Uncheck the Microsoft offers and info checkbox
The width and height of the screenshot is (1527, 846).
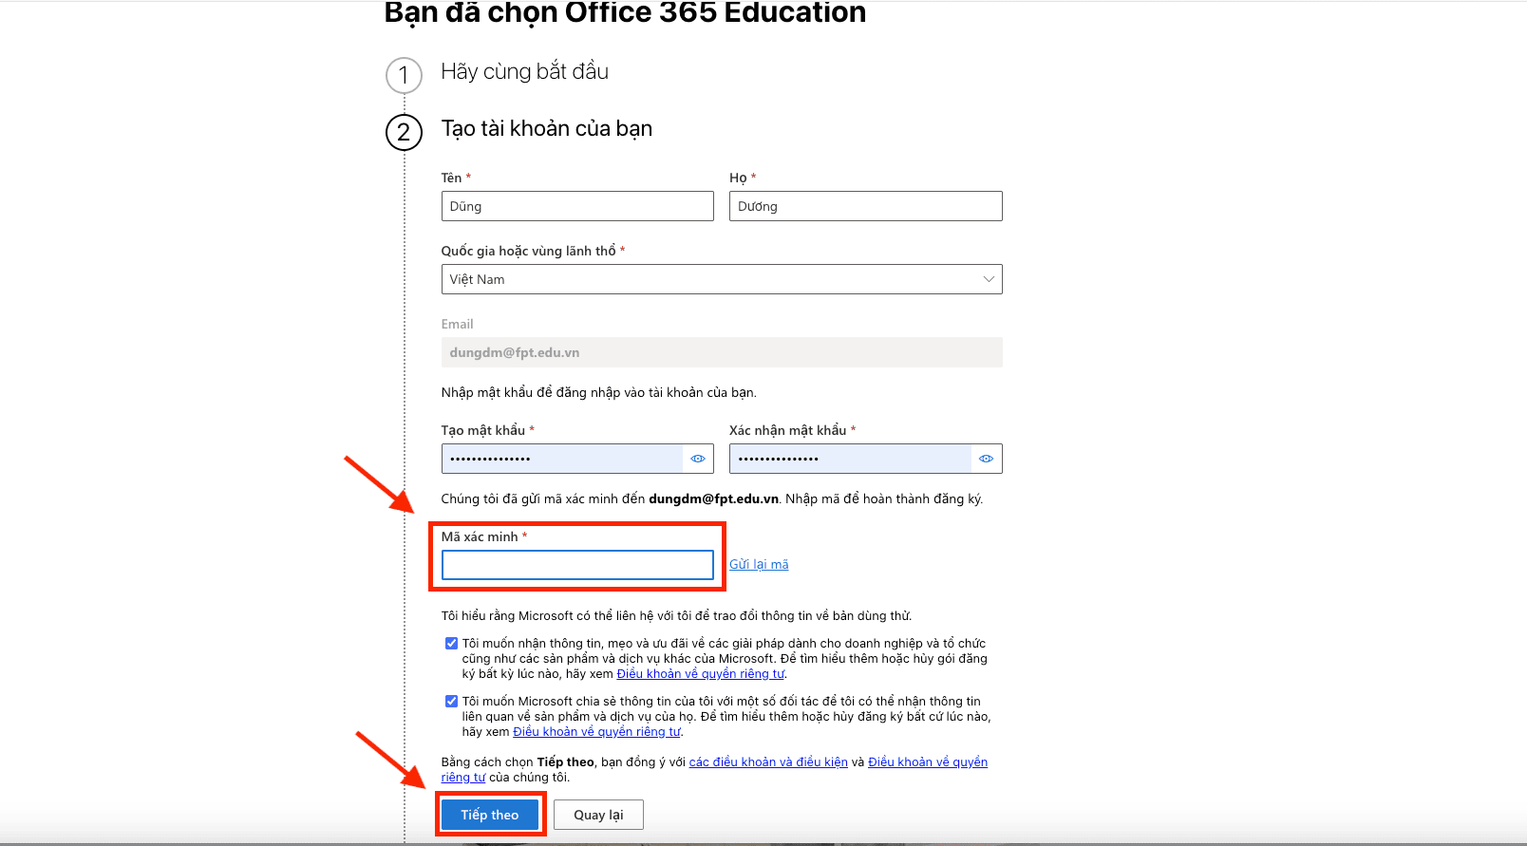451,644
